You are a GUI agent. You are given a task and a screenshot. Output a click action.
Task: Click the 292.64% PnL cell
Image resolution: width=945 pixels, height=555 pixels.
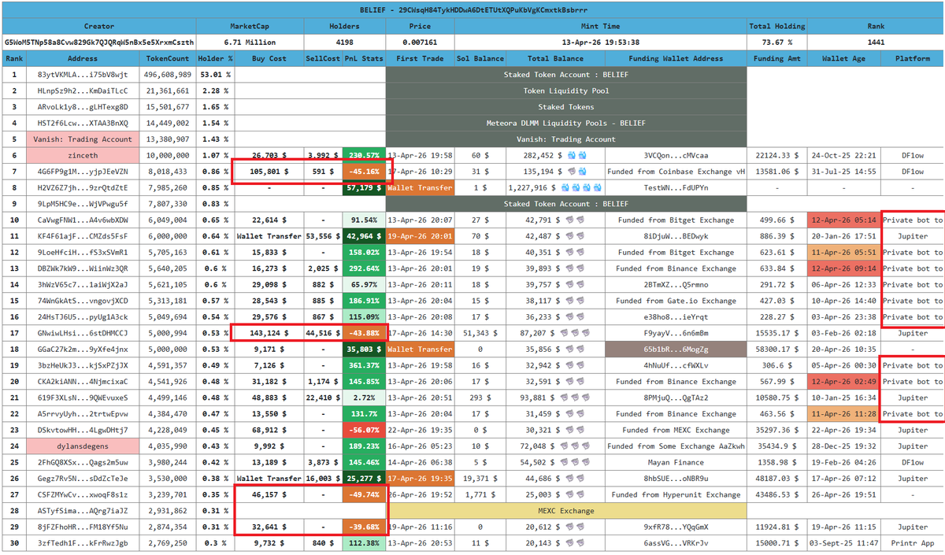364,268
